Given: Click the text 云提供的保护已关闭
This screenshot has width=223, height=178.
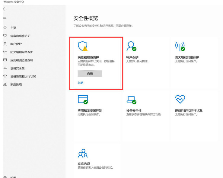Looking at the screenshot, I should [90, 61].
